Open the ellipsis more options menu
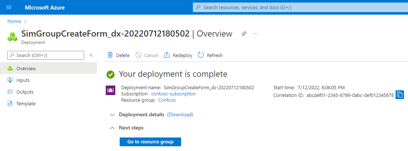408x151 pixels. coord(256,34)
